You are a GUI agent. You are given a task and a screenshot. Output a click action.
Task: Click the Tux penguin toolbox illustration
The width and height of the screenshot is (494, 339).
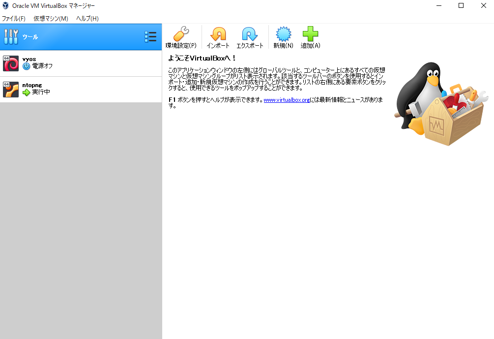click(441, 103)
